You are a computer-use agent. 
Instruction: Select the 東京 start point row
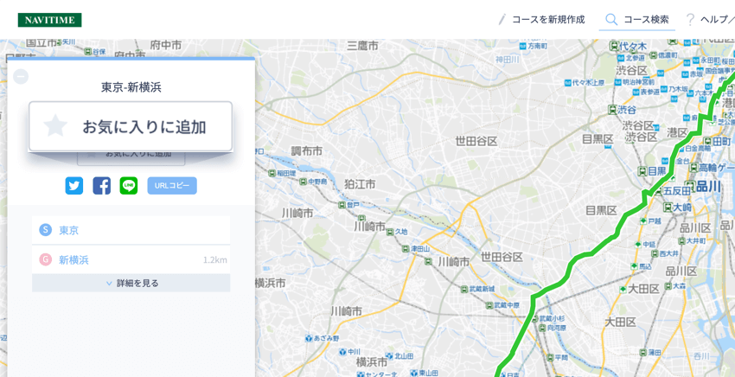point(131,230)
